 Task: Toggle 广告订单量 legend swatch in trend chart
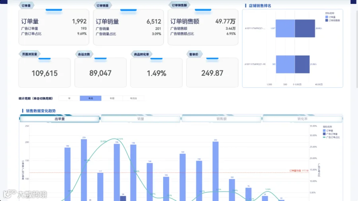(x=324, y=134)
